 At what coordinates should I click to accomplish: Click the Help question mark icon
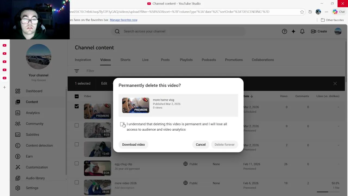coord(284,31)
